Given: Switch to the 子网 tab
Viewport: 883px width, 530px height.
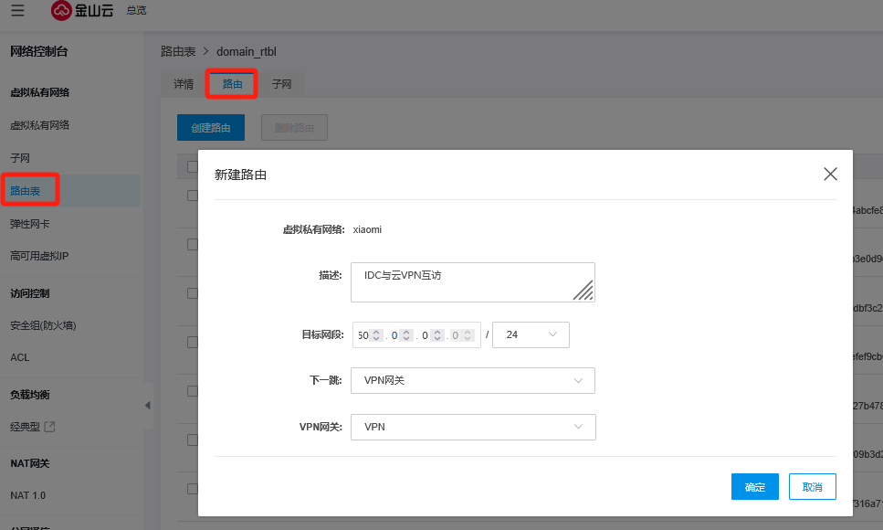Looking at the screenshot, I should tap(281, 84).
